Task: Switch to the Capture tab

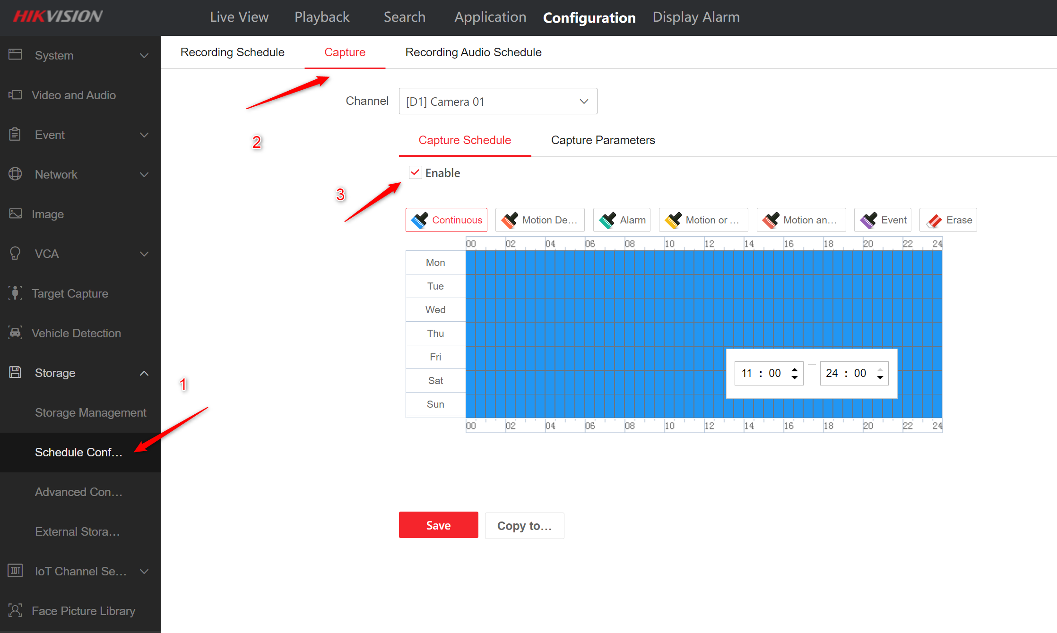Action: tap(345, 52)
